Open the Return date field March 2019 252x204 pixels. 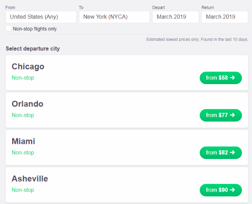(x=225, y=17)
